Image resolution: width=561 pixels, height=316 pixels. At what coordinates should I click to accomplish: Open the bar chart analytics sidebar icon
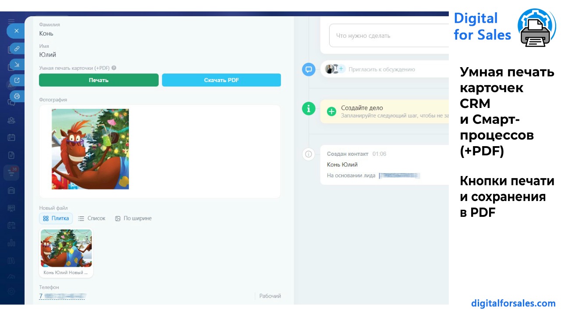pyautogui.click(x=11, y=243)
